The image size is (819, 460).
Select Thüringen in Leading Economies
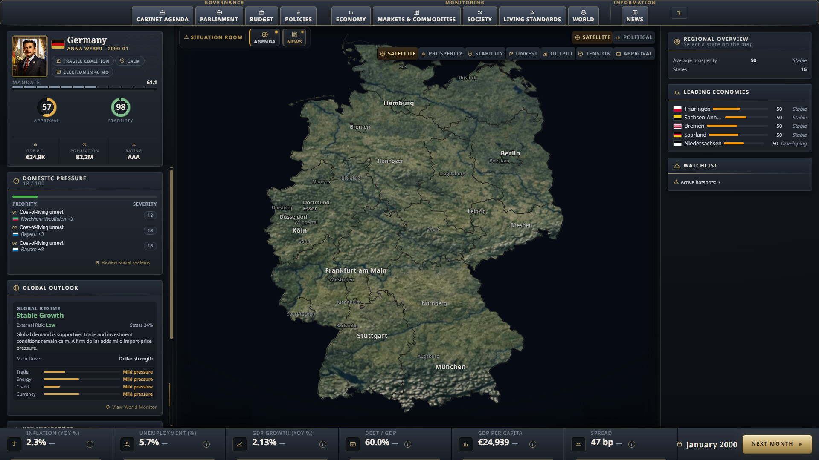(740, 109)
